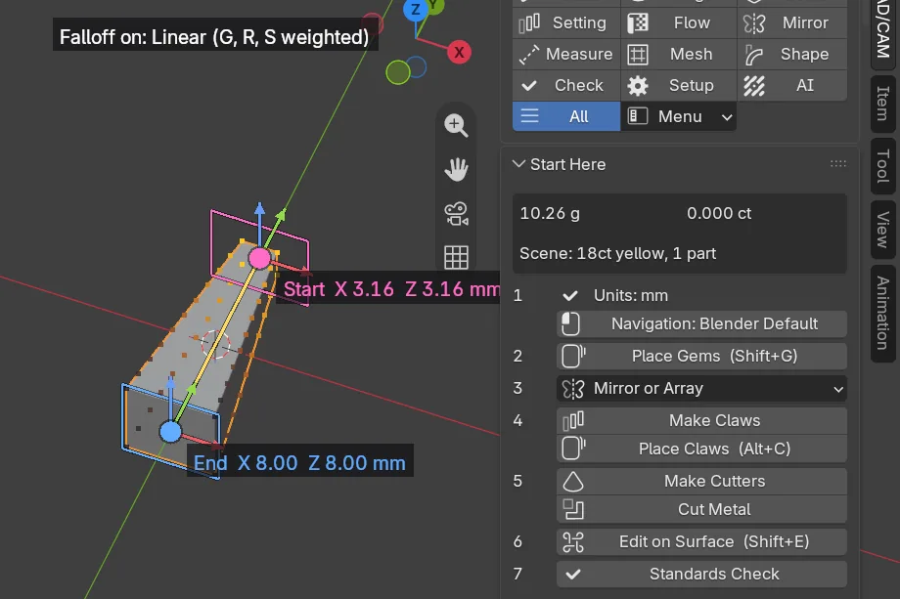
Task: Switch to the Tool sidebar tab
Action: click(882, 166)
